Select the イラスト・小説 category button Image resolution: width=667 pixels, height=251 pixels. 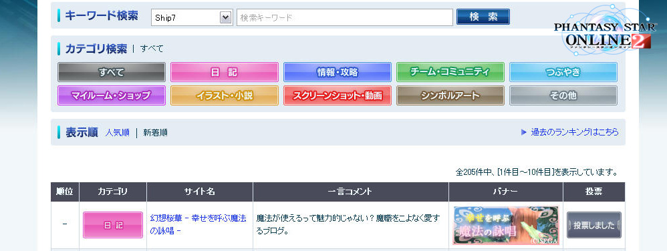[225, 95]
